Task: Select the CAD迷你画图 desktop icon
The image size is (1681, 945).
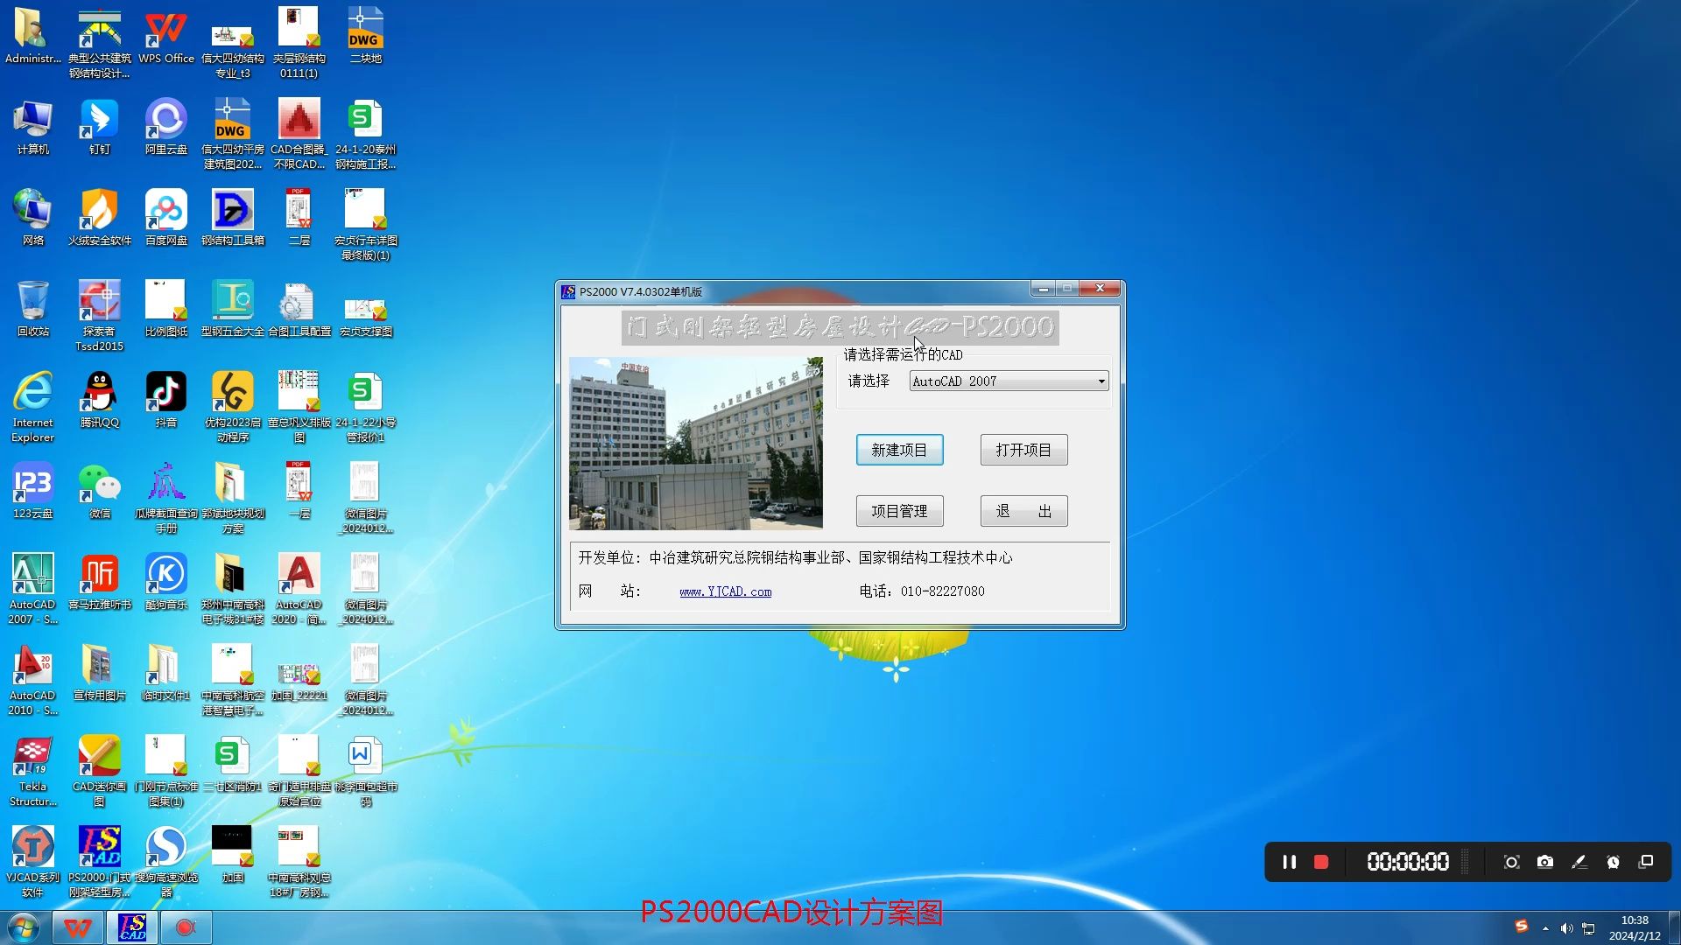Action: 100,772
